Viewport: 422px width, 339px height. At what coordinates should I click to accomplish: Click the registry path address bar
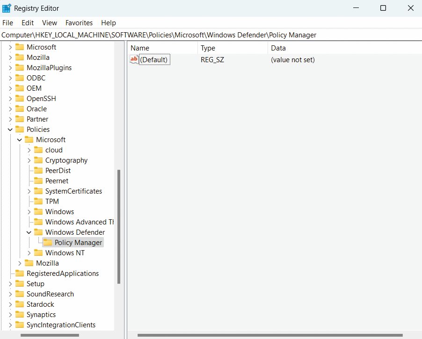click(x=211, y=35)
